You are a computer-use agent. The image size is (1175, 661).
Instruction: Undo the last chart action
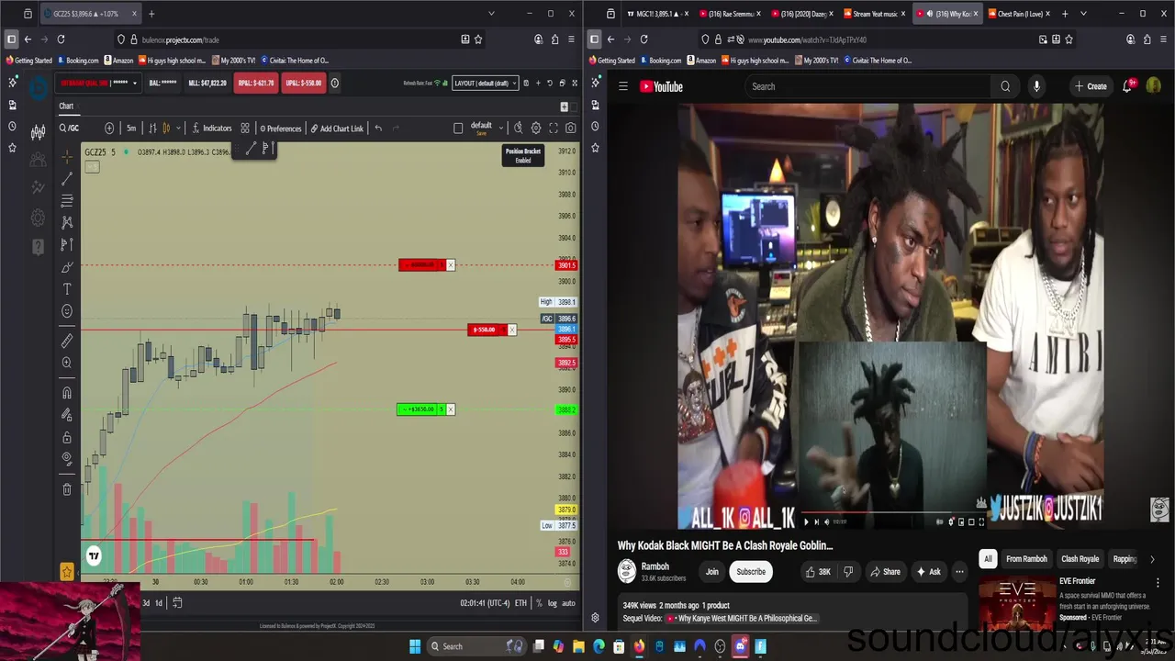[378, 129]
